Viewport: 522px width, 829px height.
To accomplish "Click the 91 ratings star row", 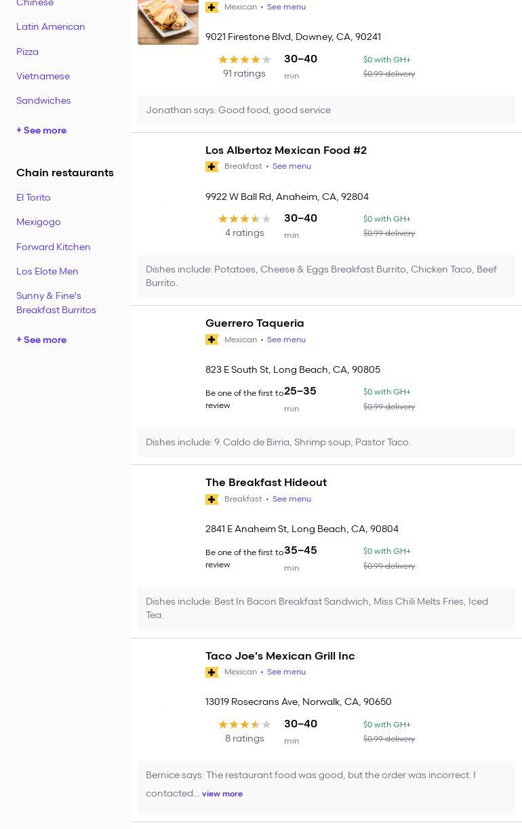I will point(244,60).
